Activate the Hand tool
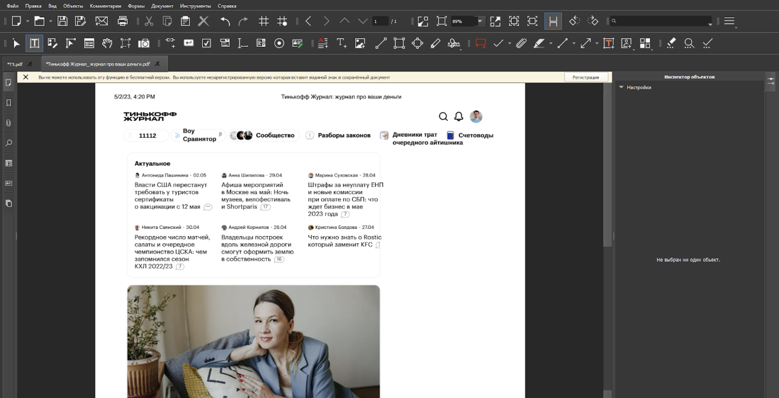Screen dimensions: 779x398 107,43
